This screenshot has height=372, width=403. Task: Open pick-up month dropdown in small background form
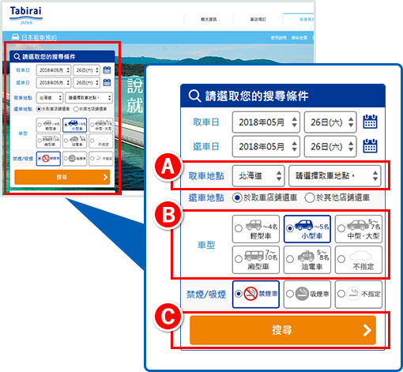[54, 70]
